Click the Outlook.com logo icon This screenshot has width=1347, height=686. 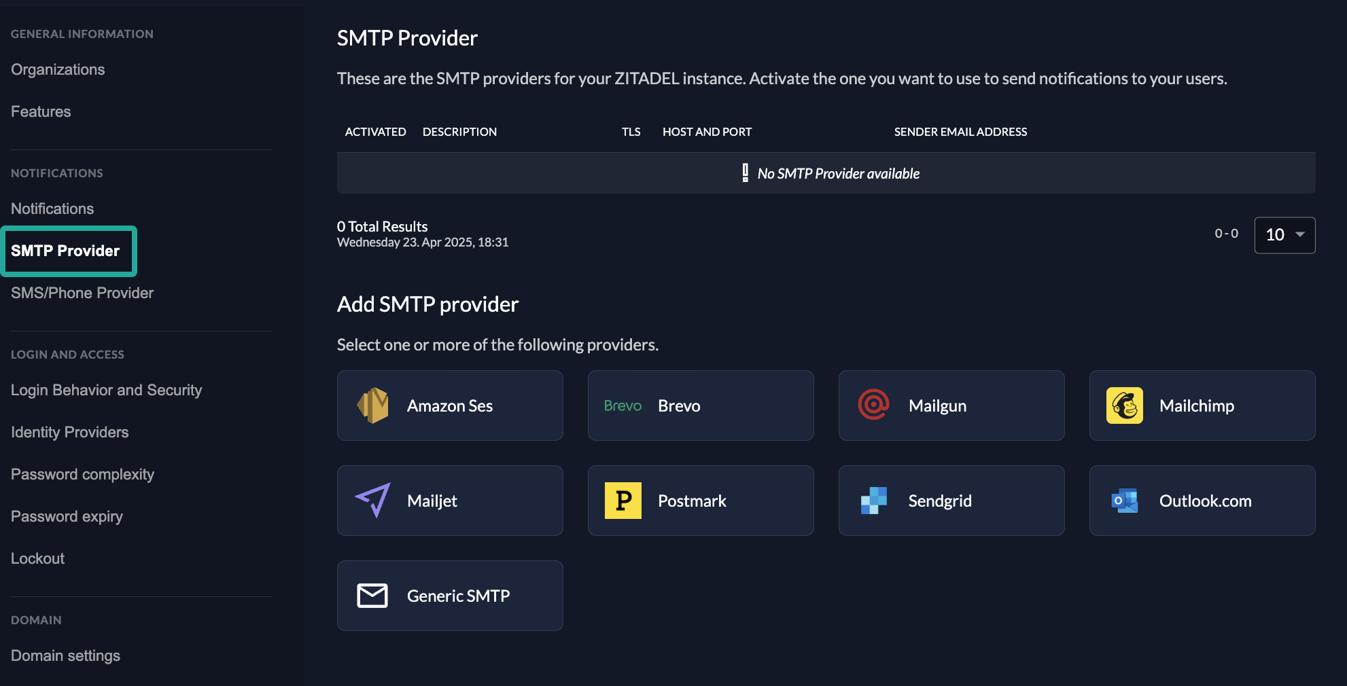click(x=1124, y=501)
